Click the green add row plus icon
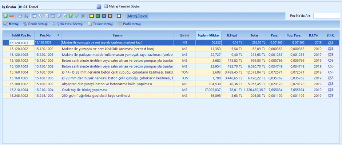Screen dimensions: 342x145 pos(5,16)
